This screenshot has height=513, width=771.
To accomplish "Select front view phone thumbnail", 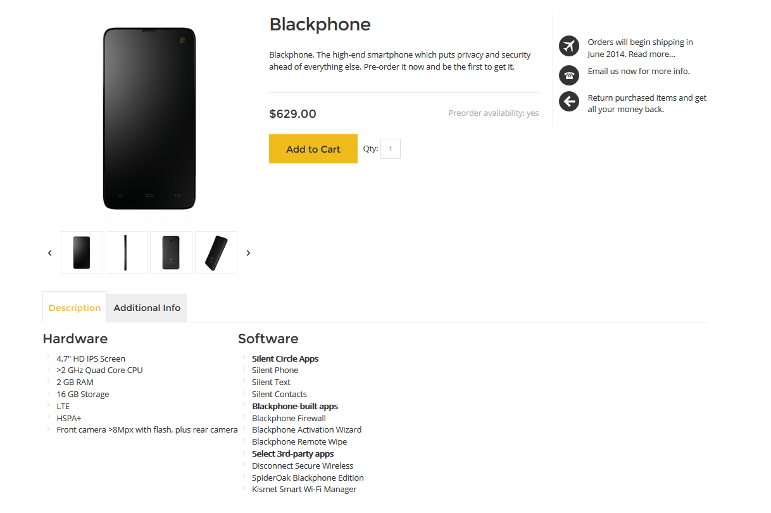I will [82, 252].
